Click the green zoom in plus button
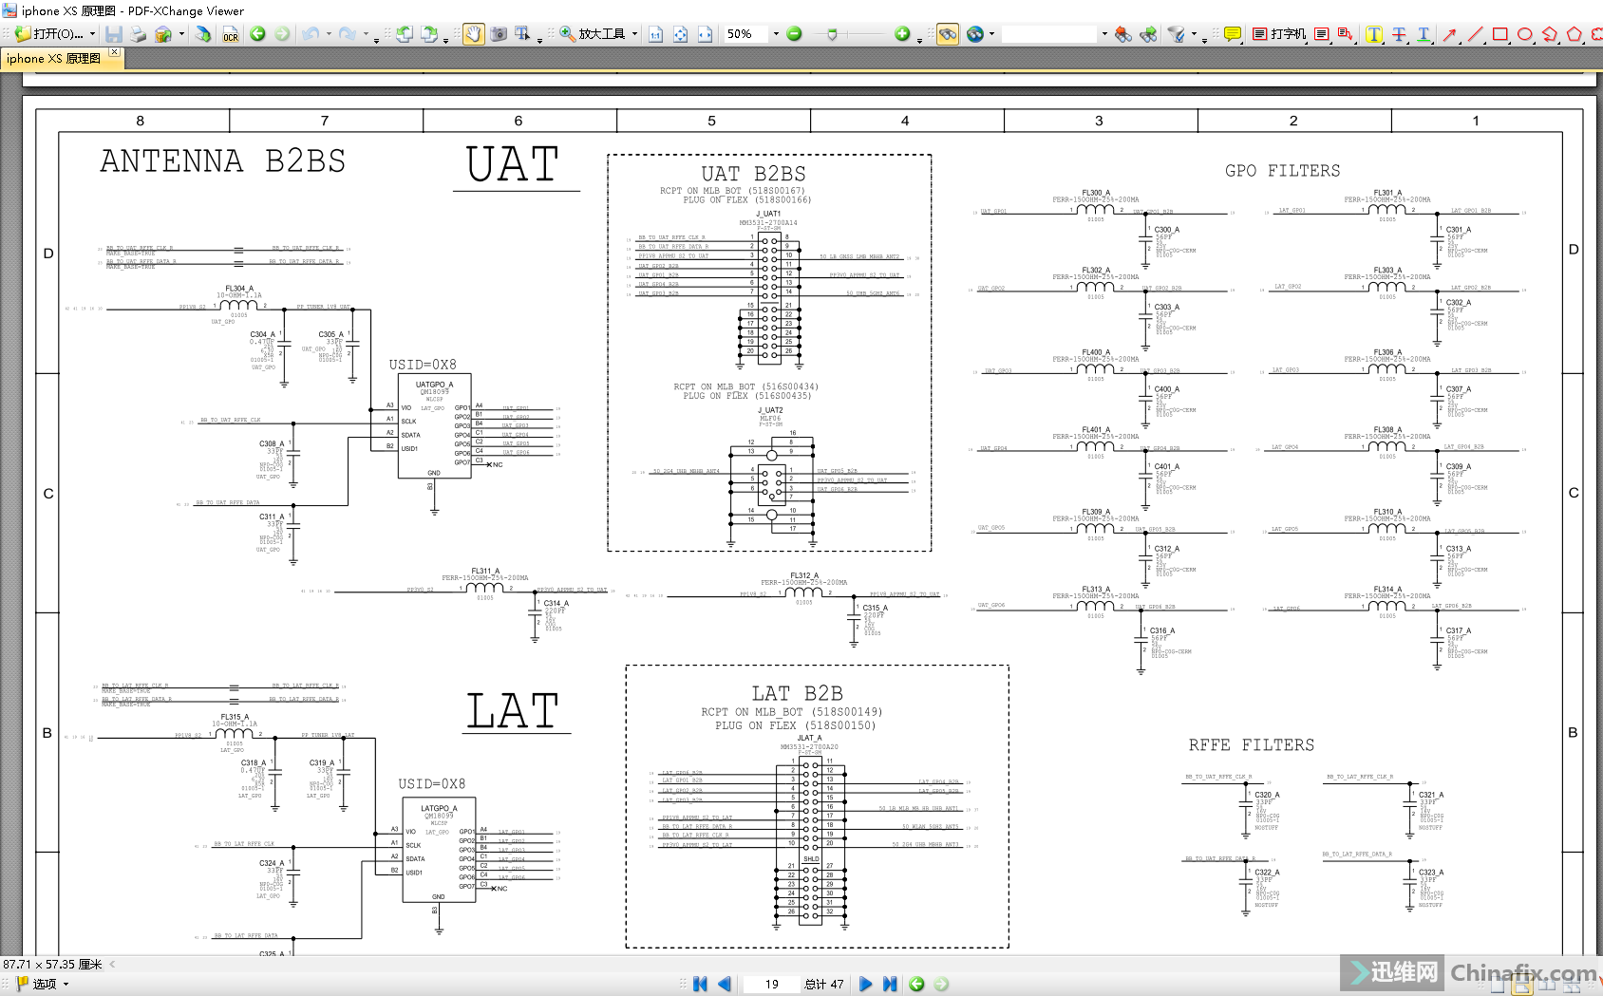Screen dimensions: 1603x996 902,34
